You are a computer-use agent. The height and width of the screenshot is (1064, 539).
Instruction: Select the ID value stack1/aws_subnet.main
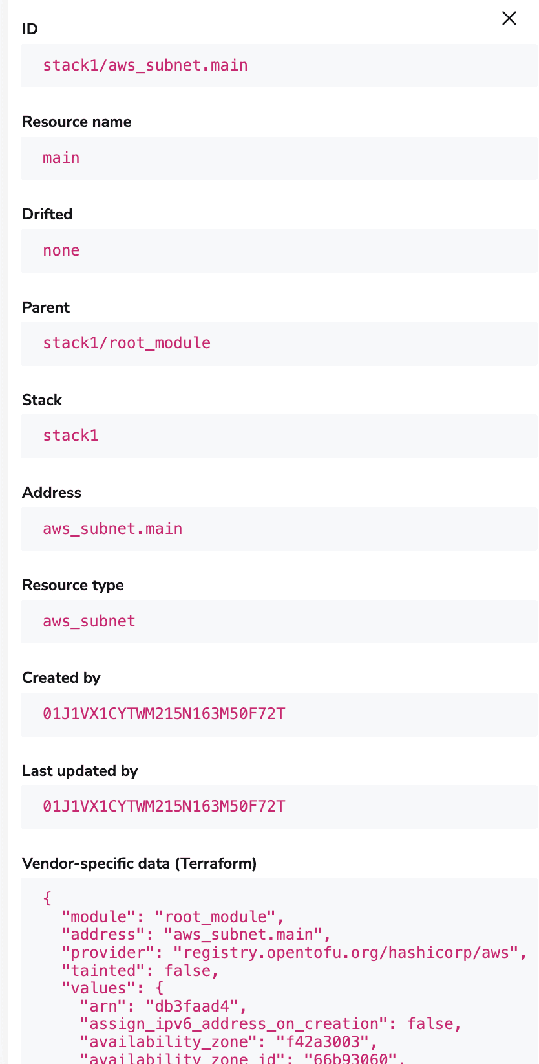[x=145, y=65]
